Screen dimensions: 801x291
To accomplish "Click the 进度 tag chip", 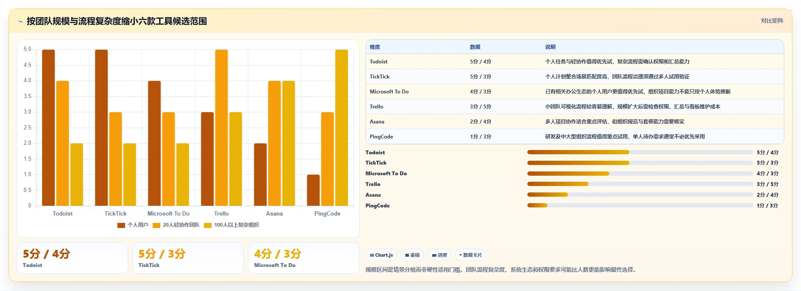I will tap(439, 255).
